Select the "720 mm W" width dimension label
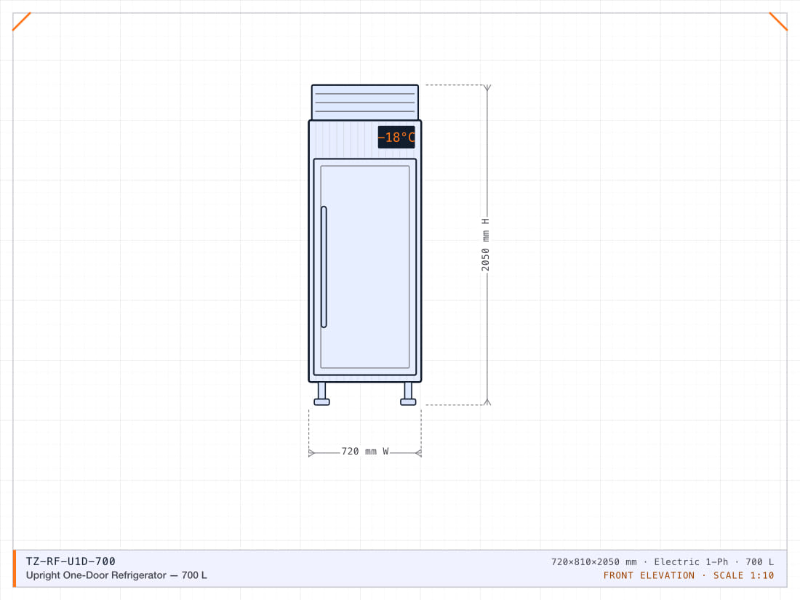The image size is (800, 600). coord(365,452)
